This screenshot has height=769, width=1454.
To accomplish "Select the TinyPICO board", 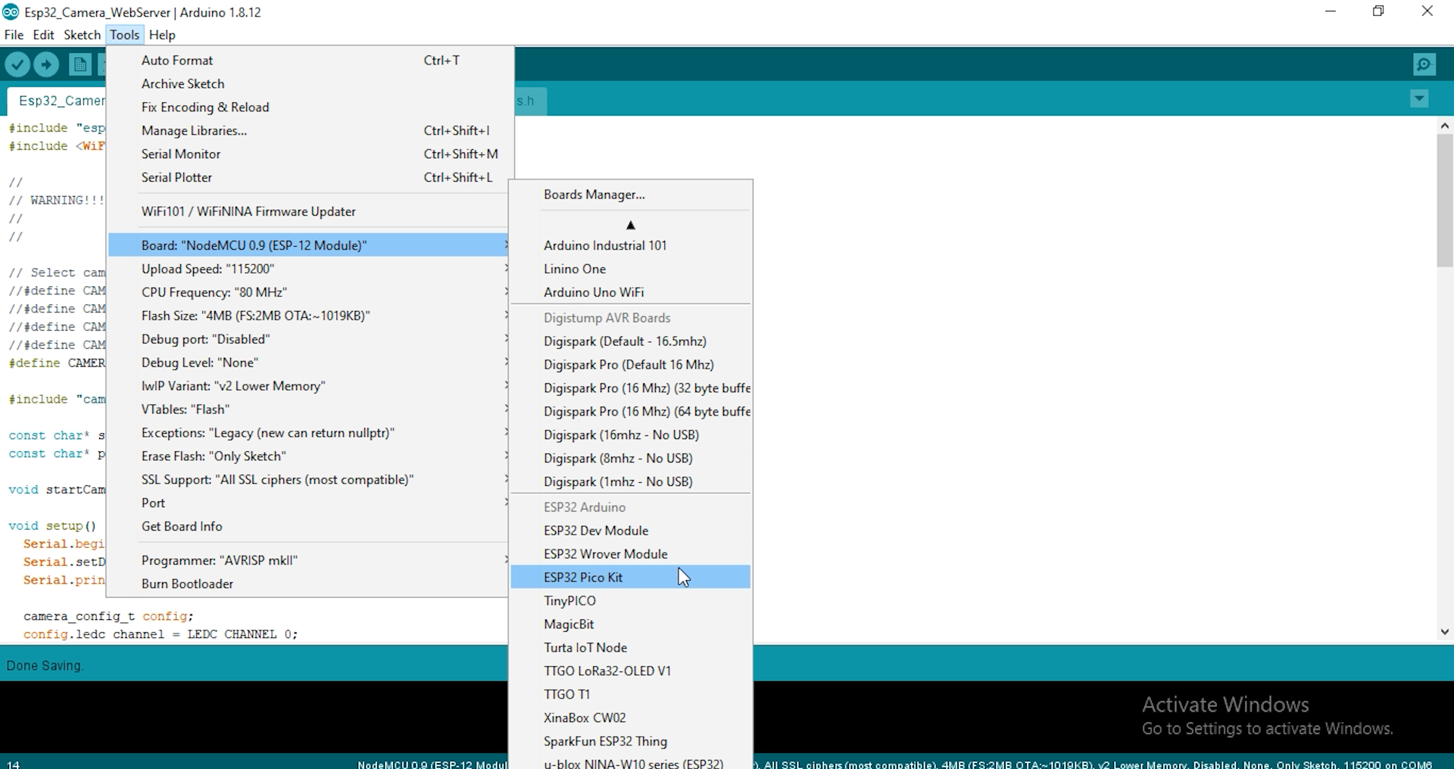I will [x=569, y=600].
